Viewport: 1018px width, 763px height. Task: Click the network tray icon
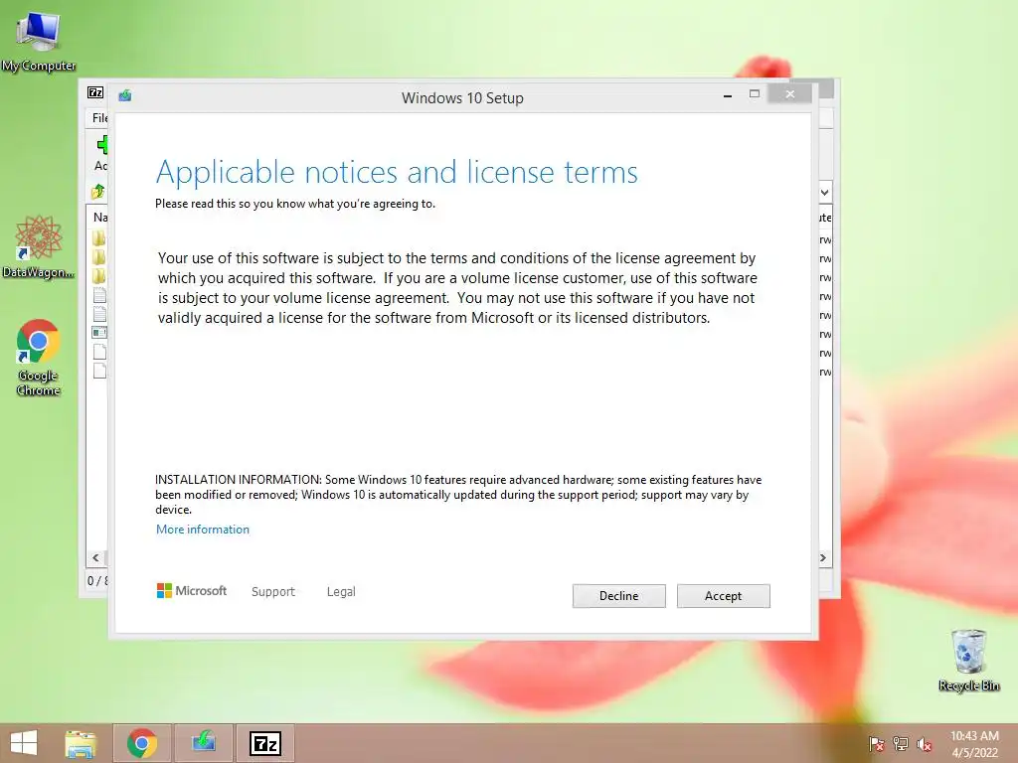901,744
